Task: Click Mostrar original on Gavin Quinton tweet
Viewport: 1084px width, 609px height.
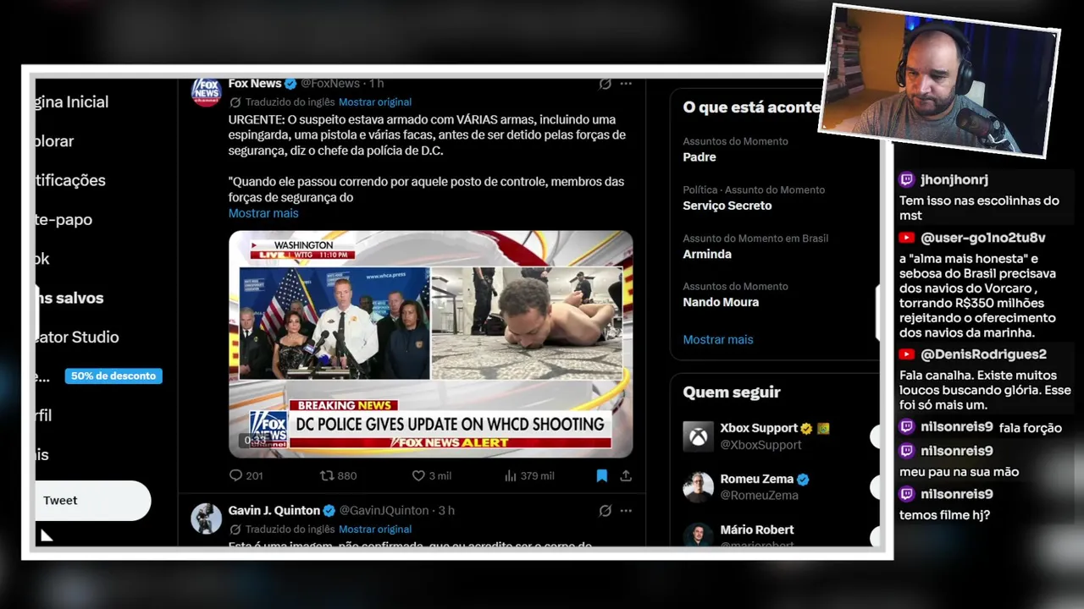Action: (x=375, y=529)
